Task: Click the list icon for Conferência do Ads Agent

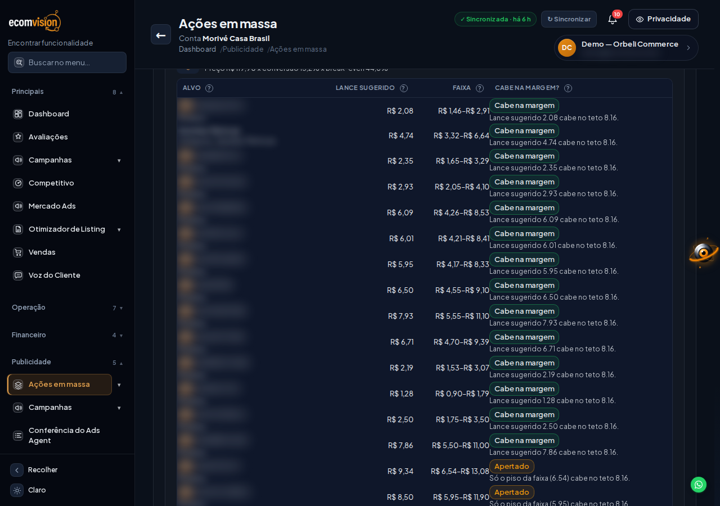Action: [18, 435]
